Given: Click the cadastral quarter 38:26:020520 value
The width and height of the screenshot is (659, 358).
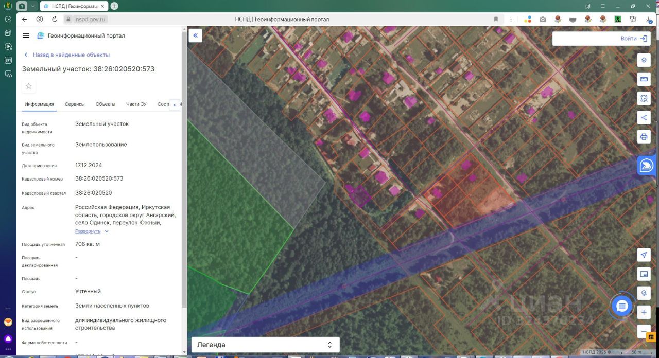Looking at the screenshot, I should [x=93, y=193].
